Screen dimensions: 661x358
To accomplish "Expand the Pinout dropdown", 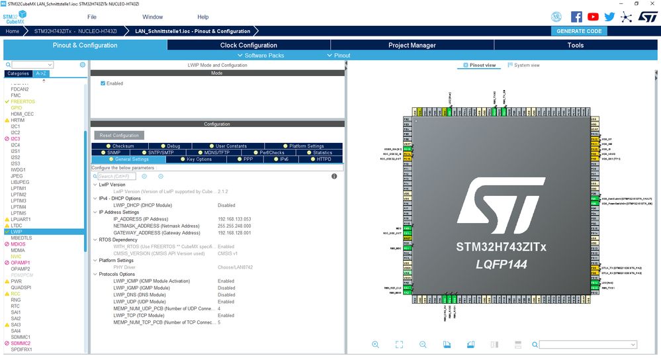I will point(339,55).
